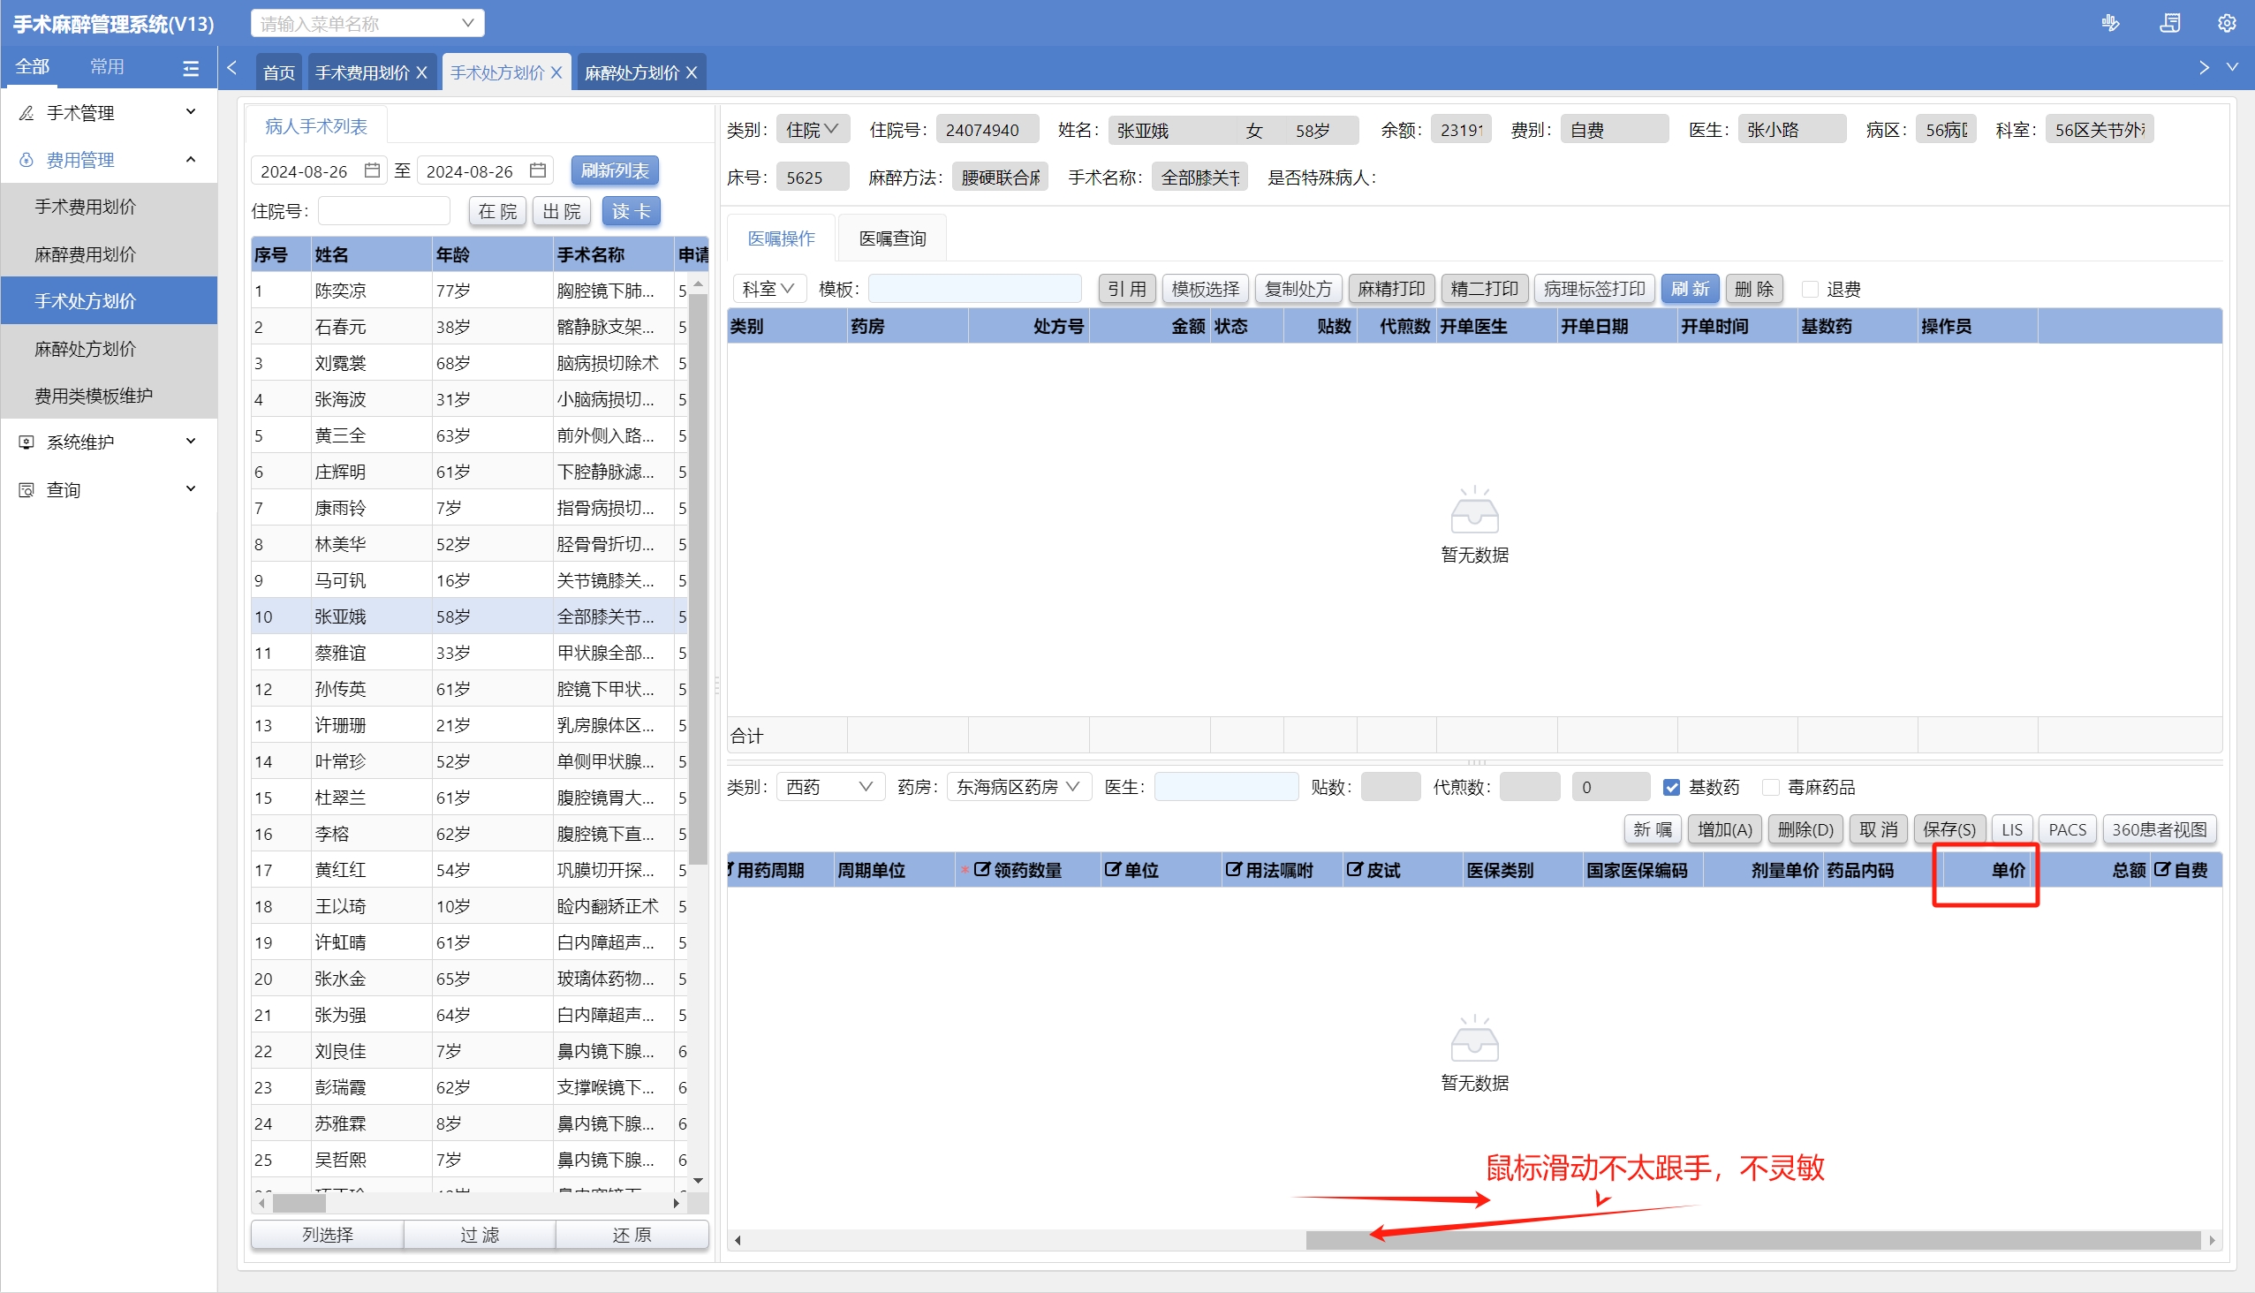Click the sidebar collapse hamburger icon
Screen dimensions: 2255x1293
pyautogui.click(x=190, y=67)
